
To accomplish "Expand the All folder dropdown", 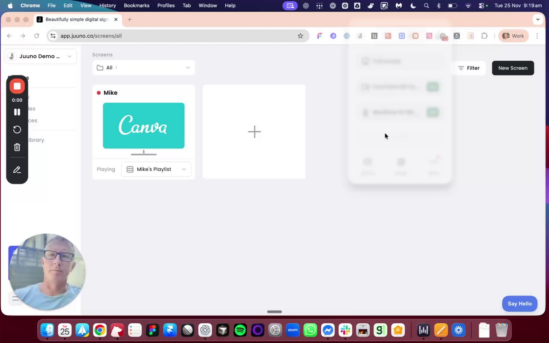I will (x=144, y=68).
